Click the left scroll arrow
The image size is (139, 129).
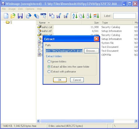tap(39, 121)
